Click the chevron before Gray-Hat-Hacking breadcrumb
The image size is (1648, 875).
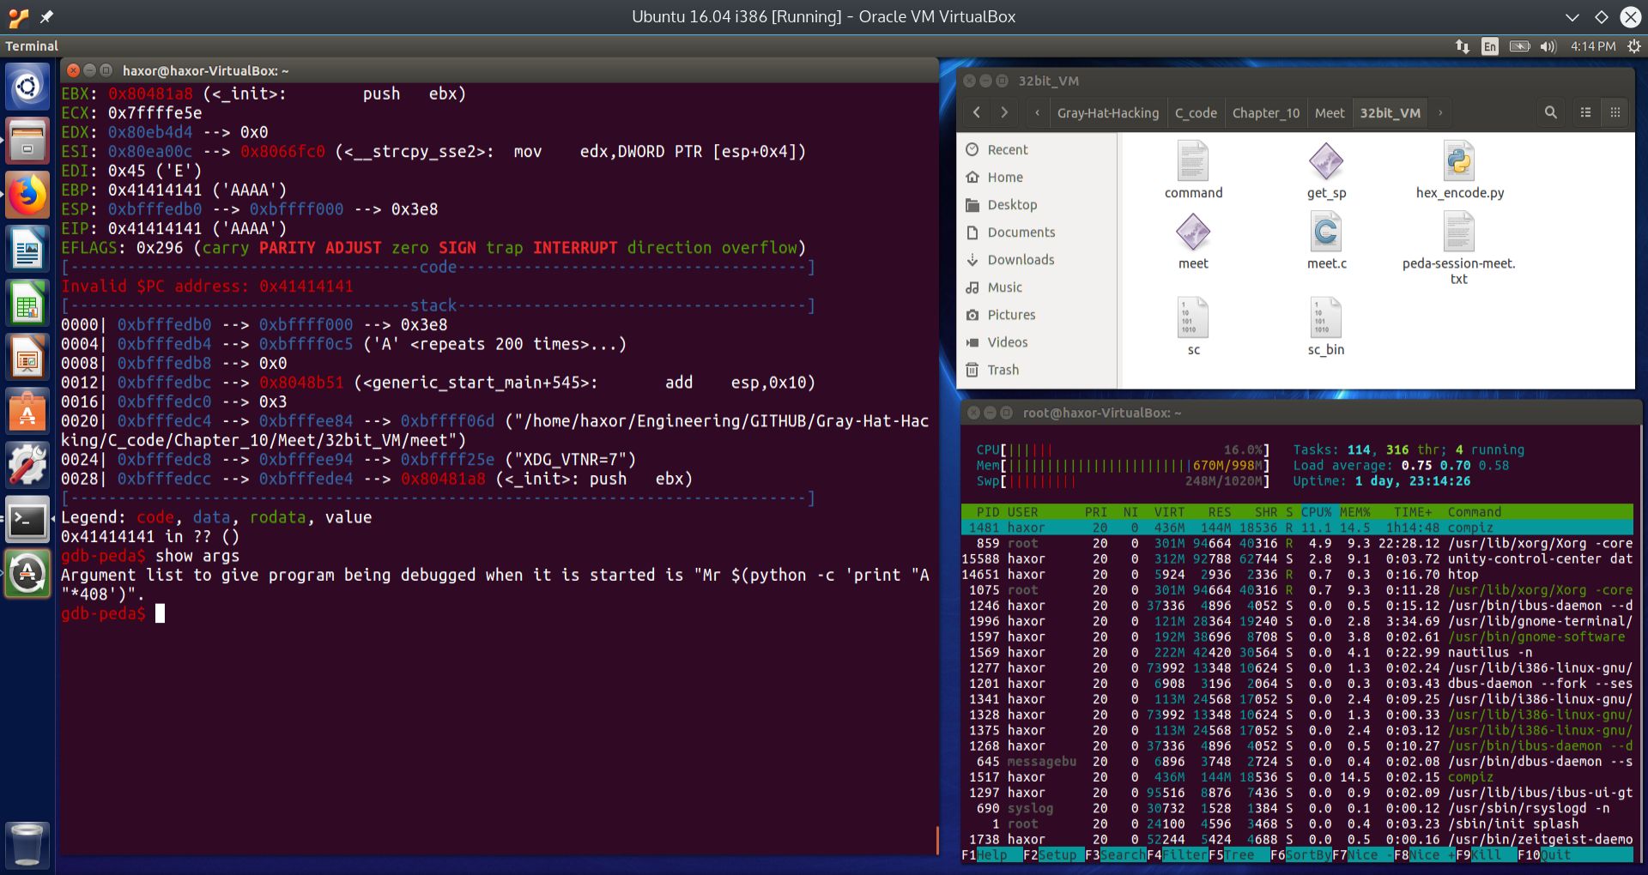(x=1037, y=112)
